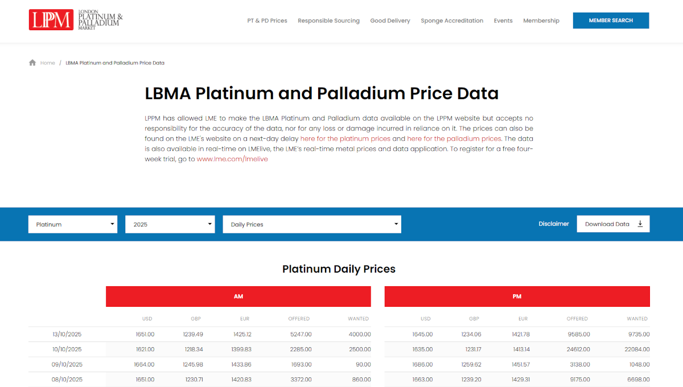The image size is (683, 387).
Task: Follow the 'here for the palladium prices' link
Action: click(x=454, y=139)
